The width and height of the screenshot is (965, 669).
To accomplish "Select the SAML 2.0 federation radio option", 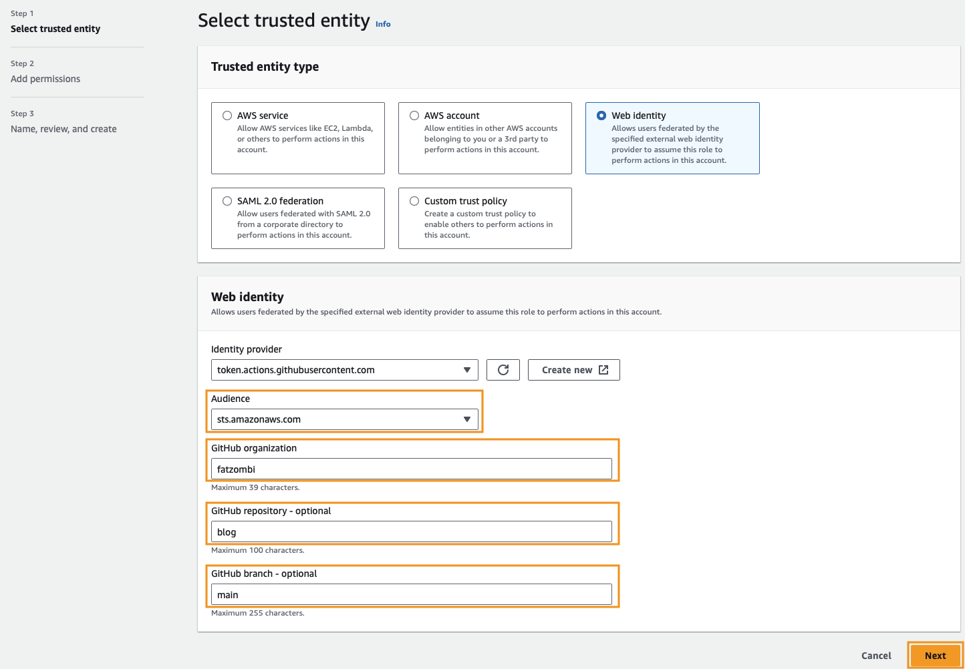I will [x=227, y=201].
